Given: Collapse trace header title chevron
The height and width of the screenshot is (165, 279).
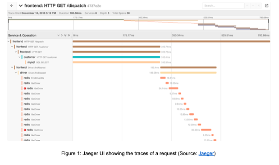Looking at the screenshot, I should 21,6.
